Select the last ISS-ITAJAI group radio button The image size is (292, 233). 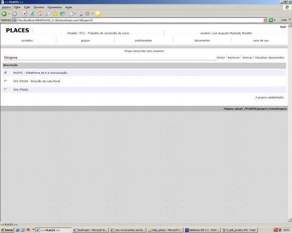tap(6, 89)
